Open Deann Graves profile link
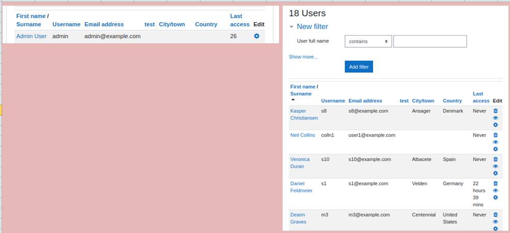 pos(298,218)
